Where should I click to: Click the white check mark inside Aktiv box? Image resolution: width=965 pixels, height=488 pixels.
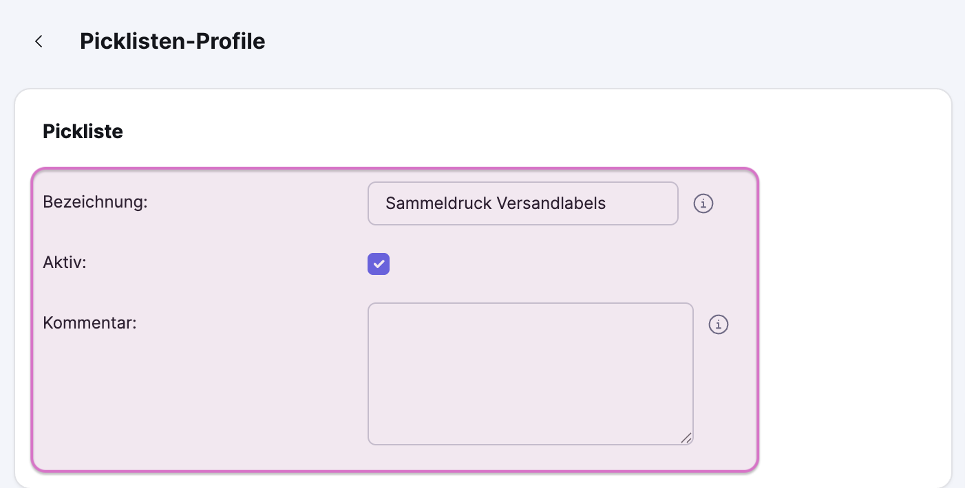click(x=379, y=264)
